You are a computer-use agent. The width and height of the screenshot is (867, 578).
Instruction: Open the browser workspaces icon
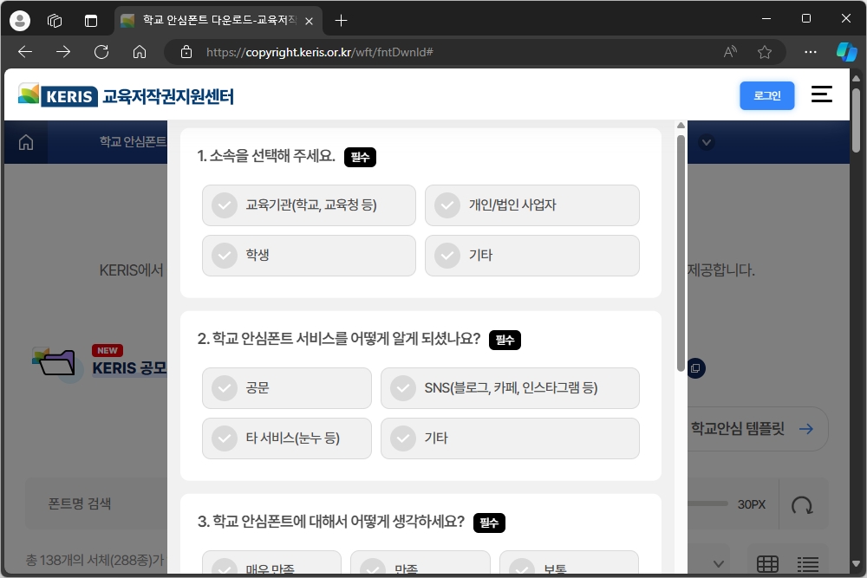55,21
